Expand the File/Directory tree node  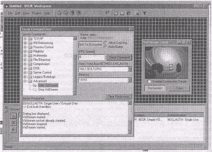pos(25,60)
